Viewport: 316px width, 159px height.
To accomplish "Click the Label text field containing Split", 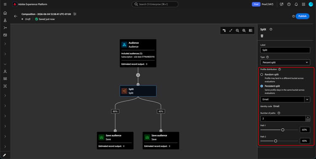I will [285, 50].
